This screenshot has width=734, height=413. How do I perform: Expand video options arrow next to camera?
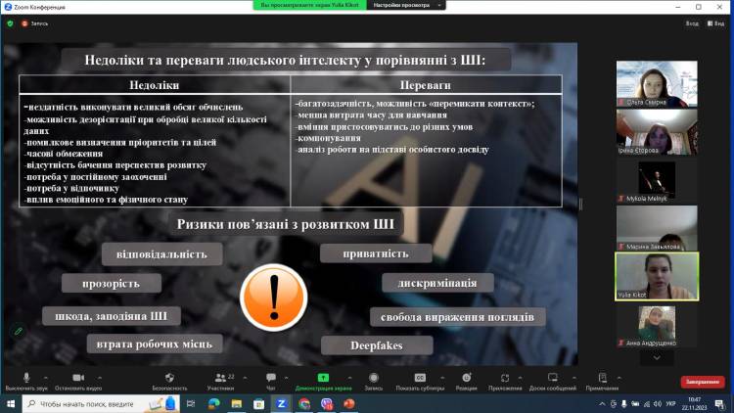pyautogui.click(x=100, y=377)
